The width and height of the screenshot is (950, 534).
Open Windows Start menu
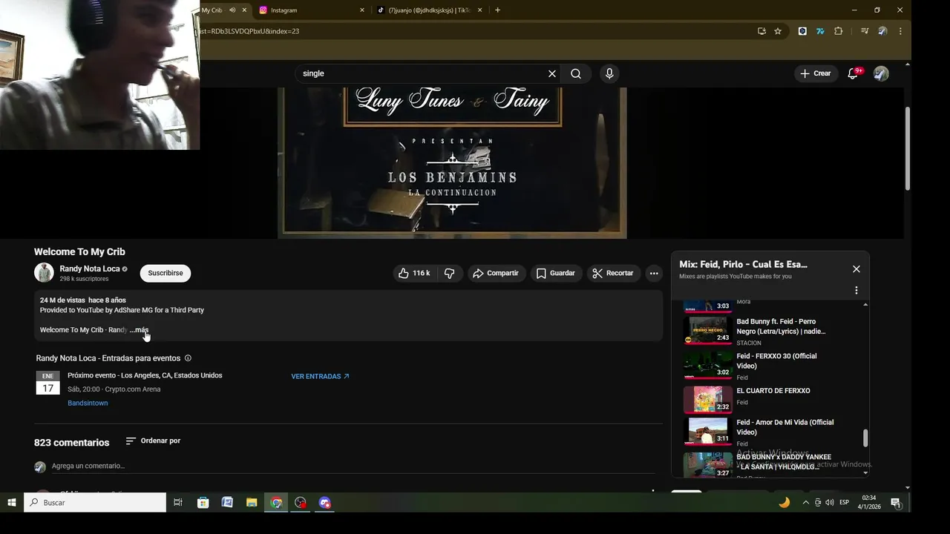pos(11,502)
